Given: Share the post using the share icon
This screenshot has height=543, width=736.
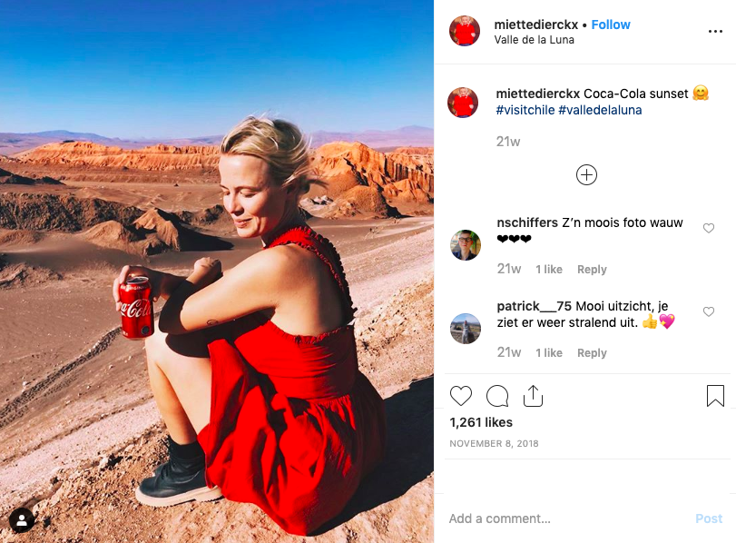Looking at the screenshot, I should [533, 396].
